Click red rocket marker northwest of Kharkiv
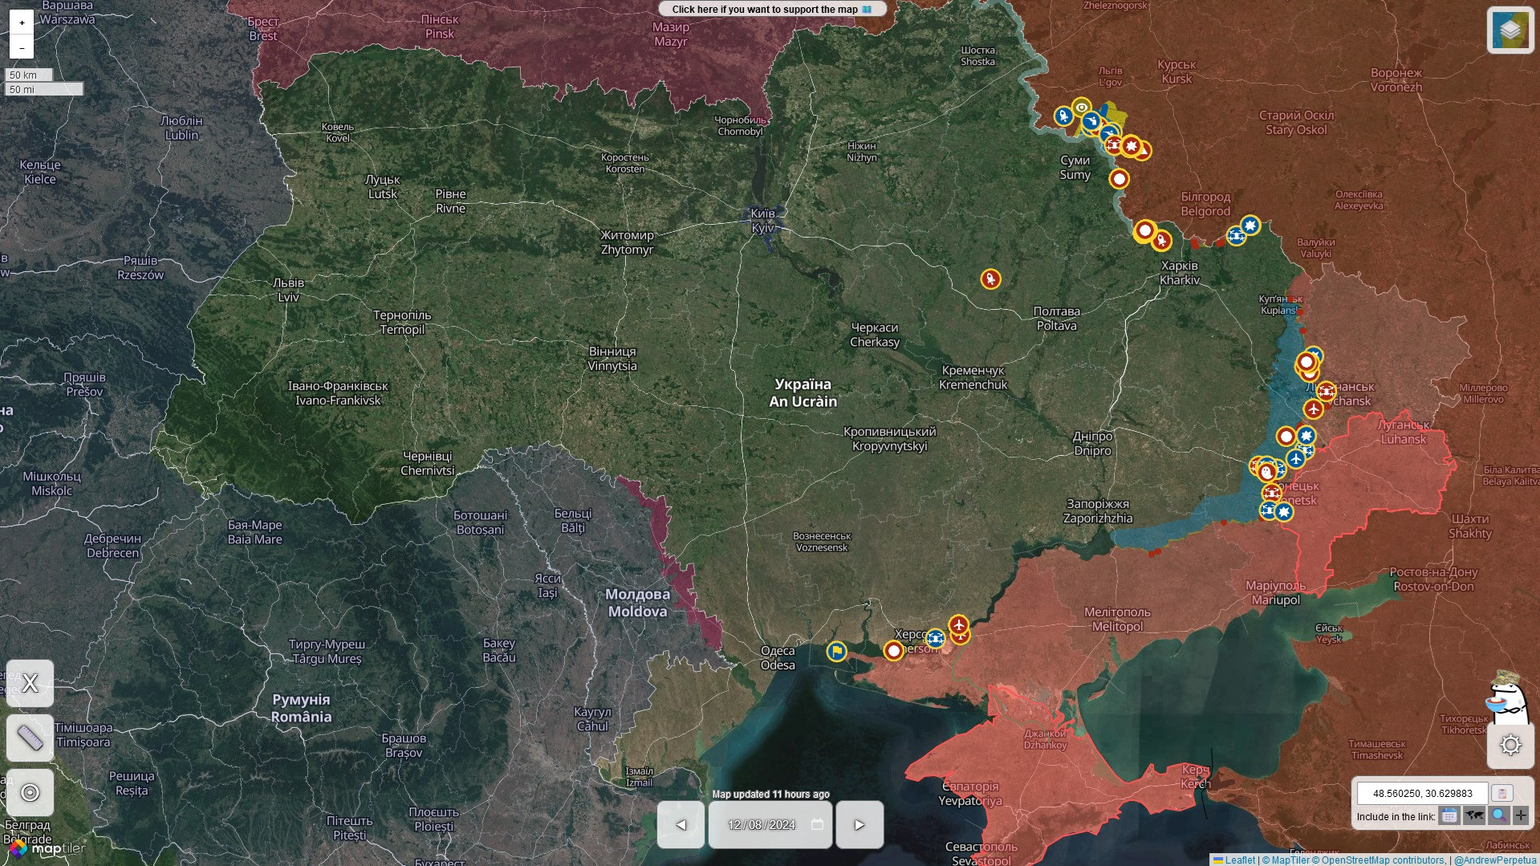This screenshot has height=866, width=1540. [x=1161, y=240]
